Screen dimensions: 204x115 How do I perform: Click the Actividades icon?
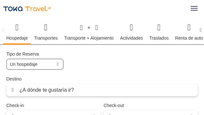point(131,27)
